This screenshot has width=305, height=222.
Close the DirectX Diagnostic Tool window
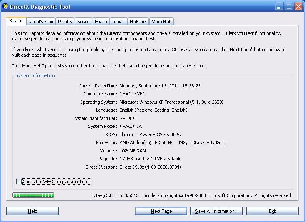(298, 7)
